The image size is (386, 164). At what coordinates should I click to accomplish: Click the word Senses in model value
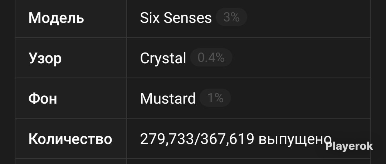tap(187, 18)
